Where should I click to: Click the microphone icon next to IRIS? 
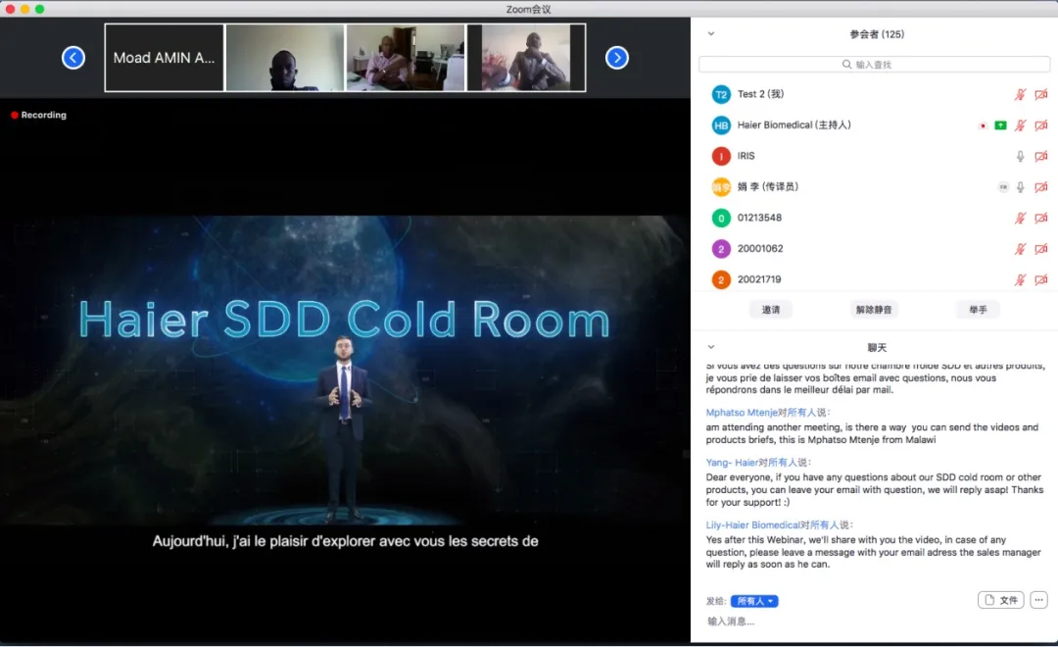1020,156
